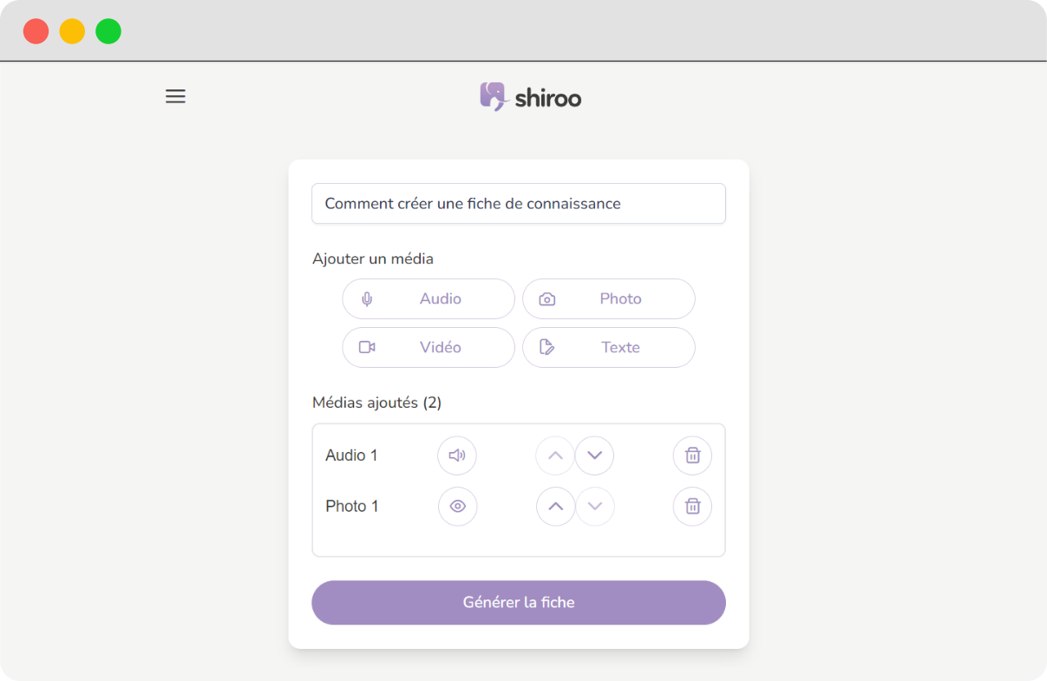Add a Photo media
This screenshot has width=1047, height=681.
pyautogui.click(x=609, y=298)
